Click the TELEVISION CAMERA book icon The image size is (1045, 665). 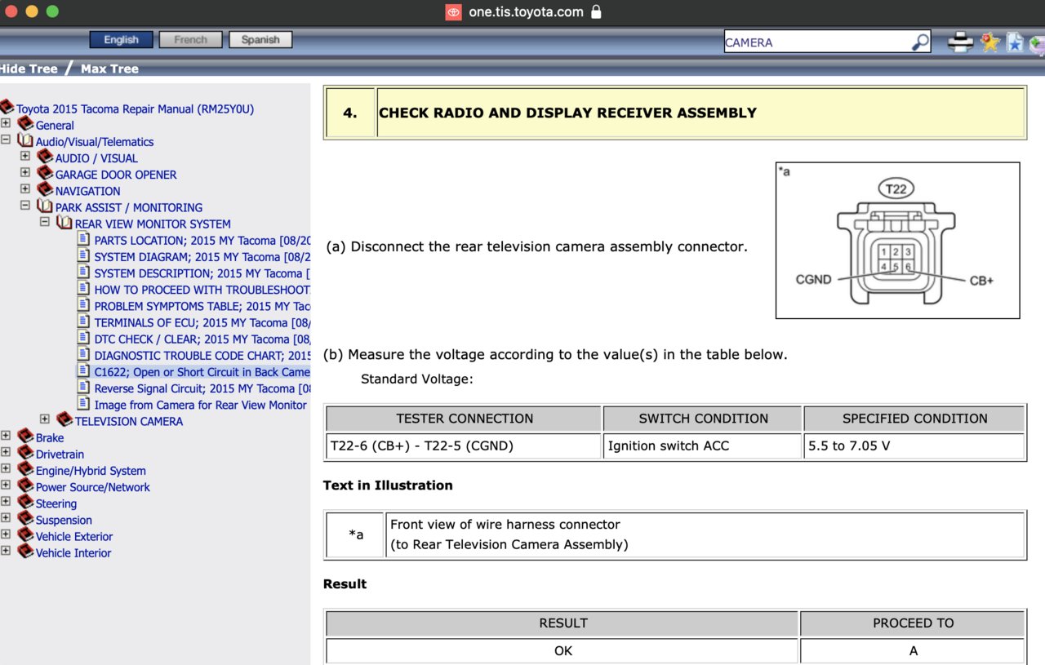[64, 420]
